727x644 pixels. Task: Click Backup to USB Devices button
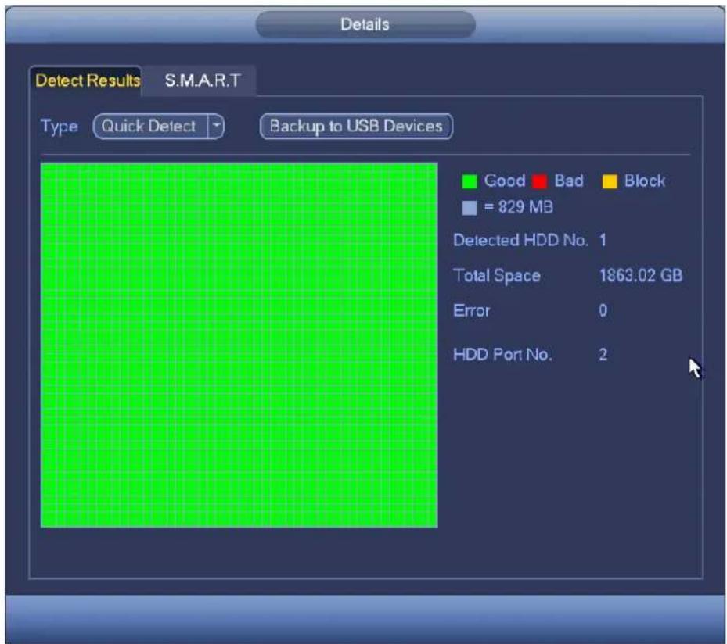[x=356, y=126]
